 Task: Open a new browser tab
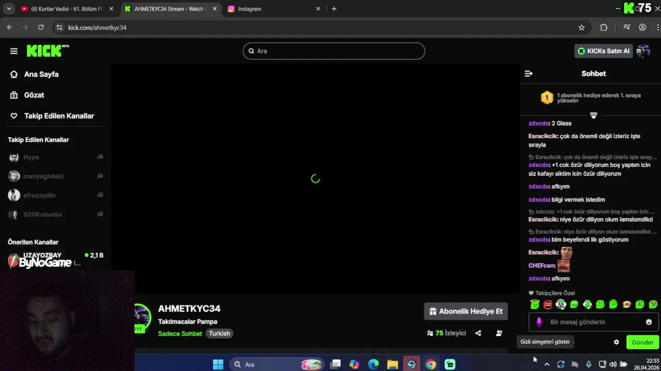pos(334,9)
